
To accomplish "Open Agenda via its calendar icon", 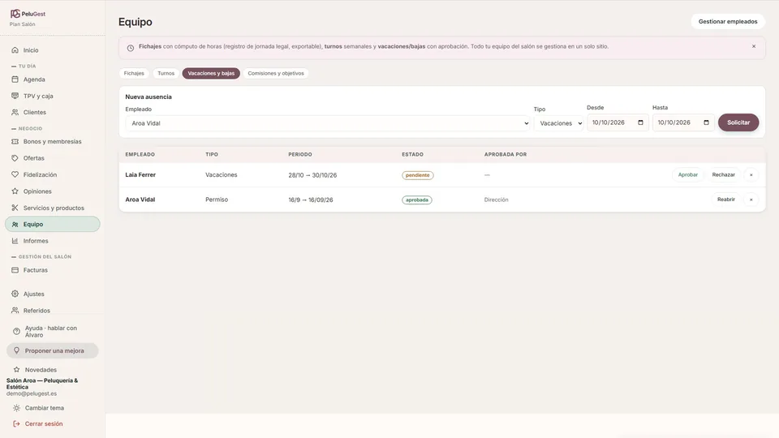I will [15, 79].
